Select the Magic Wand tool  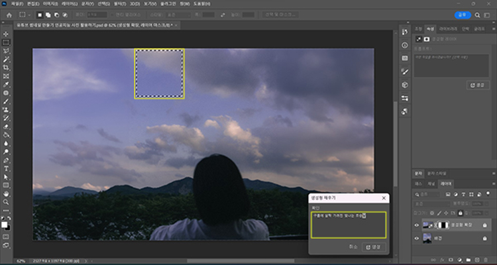(x=6, y=59)
